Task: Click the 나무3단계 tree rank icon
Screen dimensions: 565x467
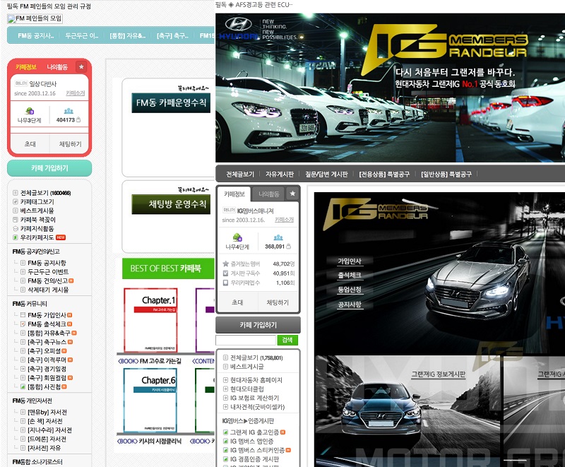Action: click(x=30, y=111)
